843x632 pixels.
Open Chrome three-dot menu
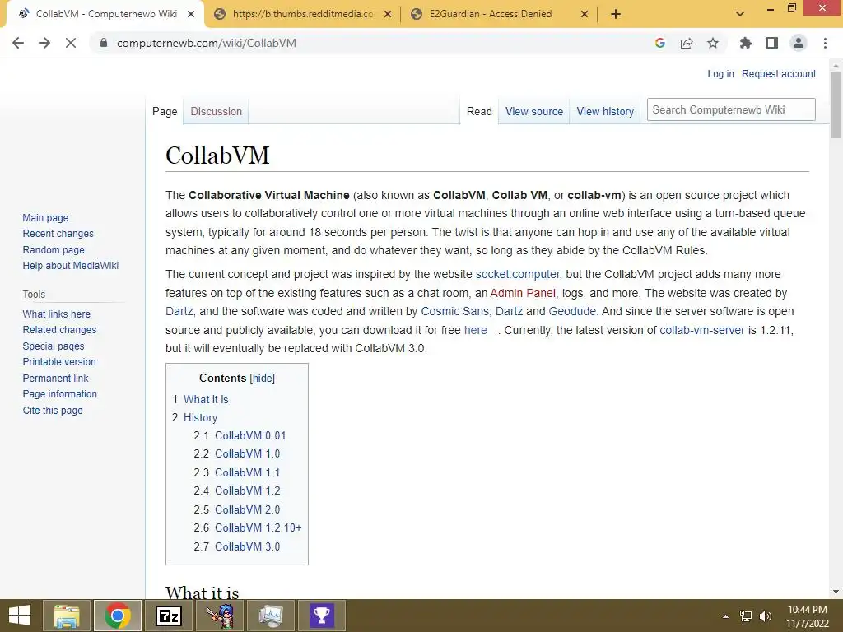[825, 43]
